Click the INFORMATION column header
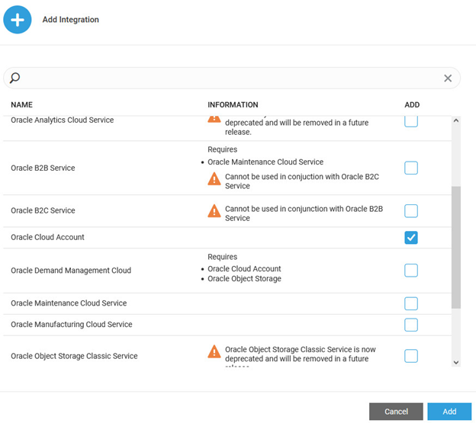The width and height of the screenshot is (476, 423). [233, 105]
